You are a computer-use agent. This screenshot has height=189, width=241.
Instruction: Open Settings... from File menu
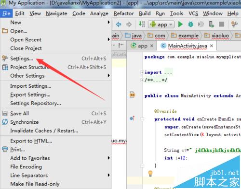[56, 59]
